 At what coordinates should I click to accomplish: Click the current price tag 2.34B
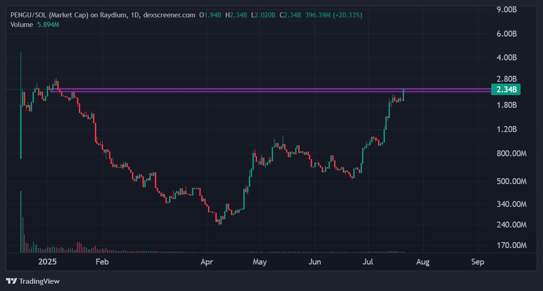[x=506, y=90]
